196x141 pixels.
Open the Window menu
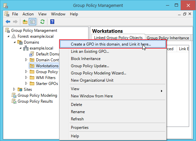pyautogui.click(x=58, y=14)
